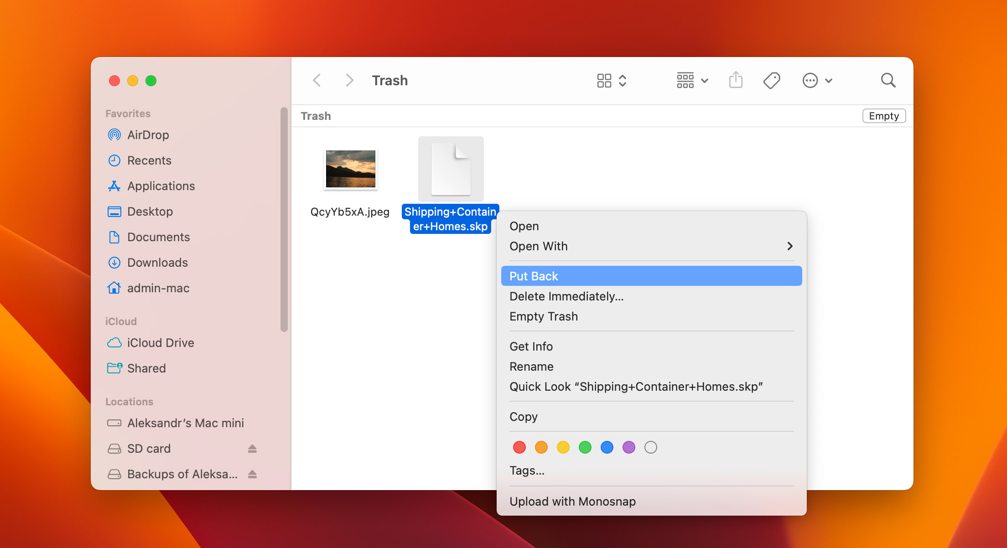
Task: Expand the sort/arrange dropdown arrow
Action: 703,80
